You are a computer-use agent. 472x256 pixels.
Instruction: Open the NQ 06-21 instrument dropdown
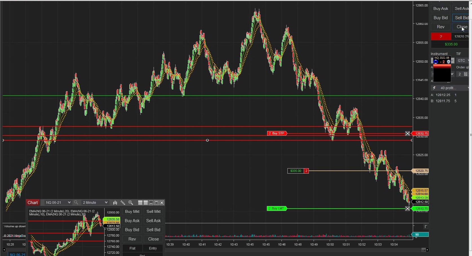pos(58,202)
